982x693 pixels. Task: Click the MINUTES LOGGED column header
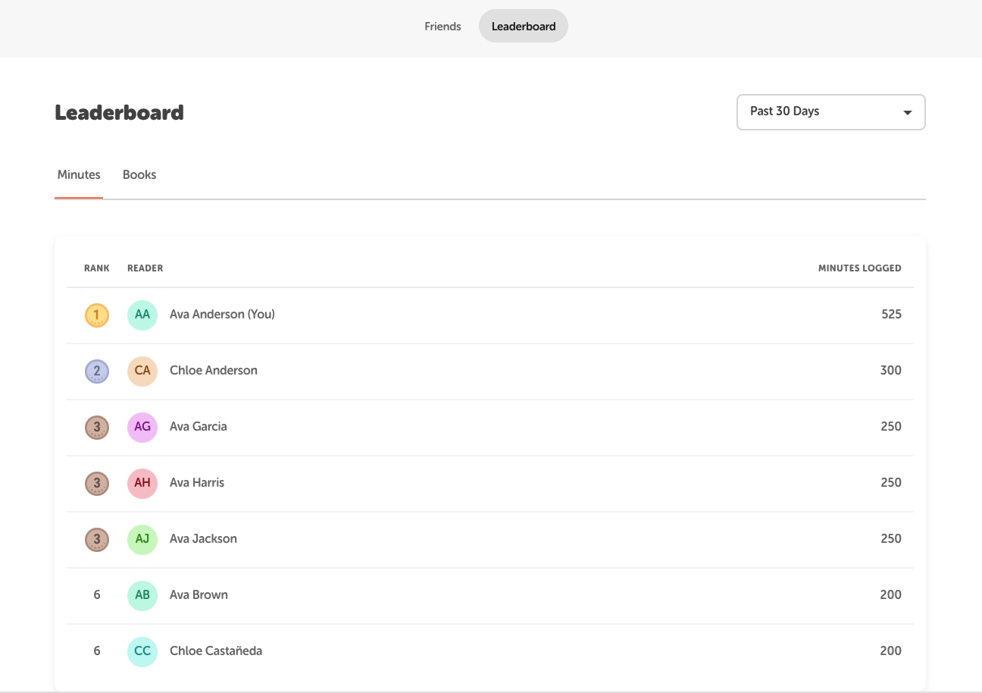pyautogui.click(x=860, y=268)
